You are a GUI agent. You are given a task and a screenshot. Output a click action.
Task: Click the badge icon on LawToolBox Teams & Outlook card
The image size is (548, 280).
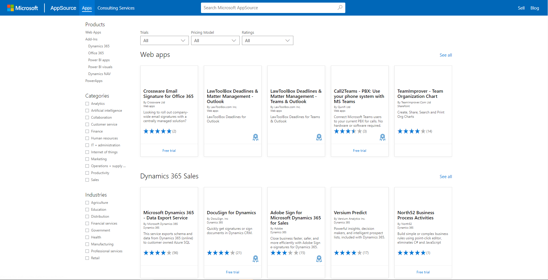(319, 137)
